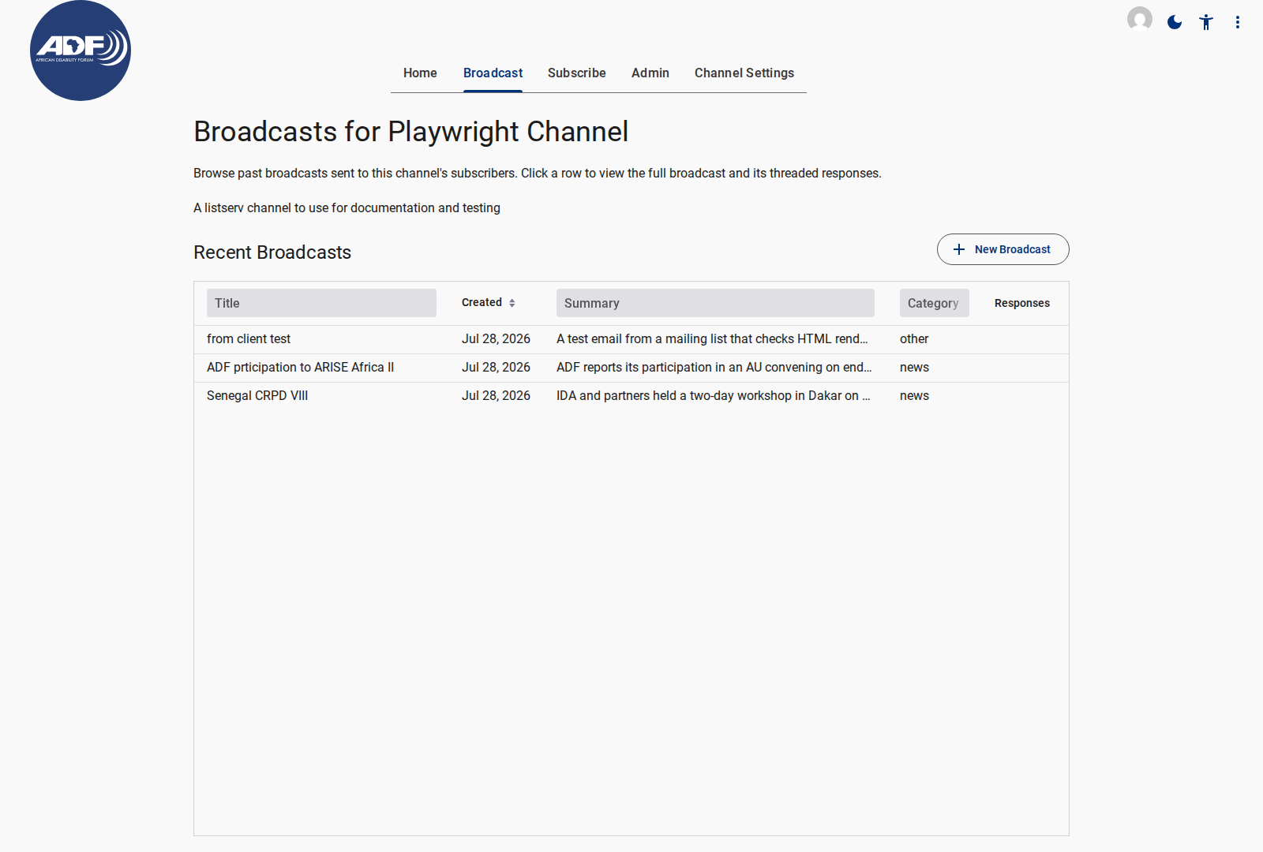Click 'news' category in ADF prticipation row

(914, 367)
